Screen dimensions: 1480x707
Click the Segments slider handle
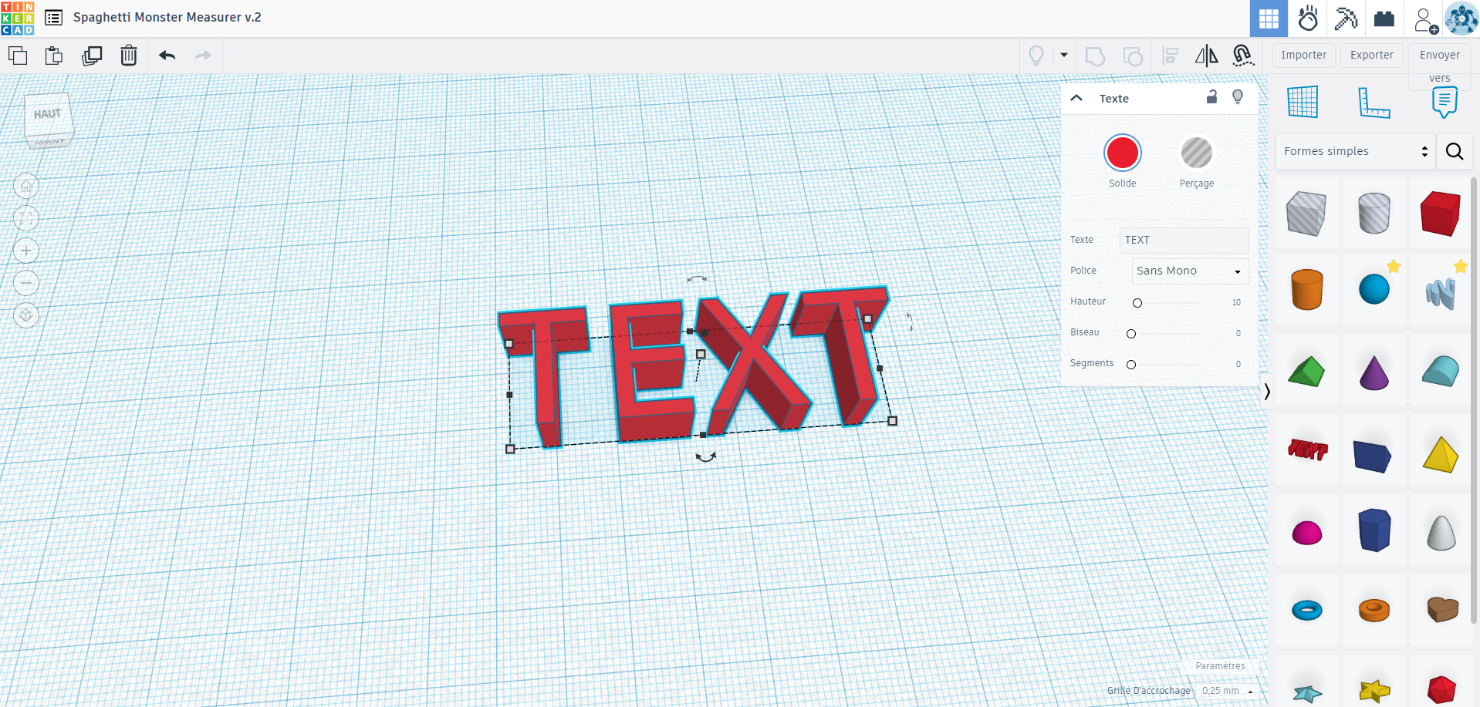(1131, 365)
